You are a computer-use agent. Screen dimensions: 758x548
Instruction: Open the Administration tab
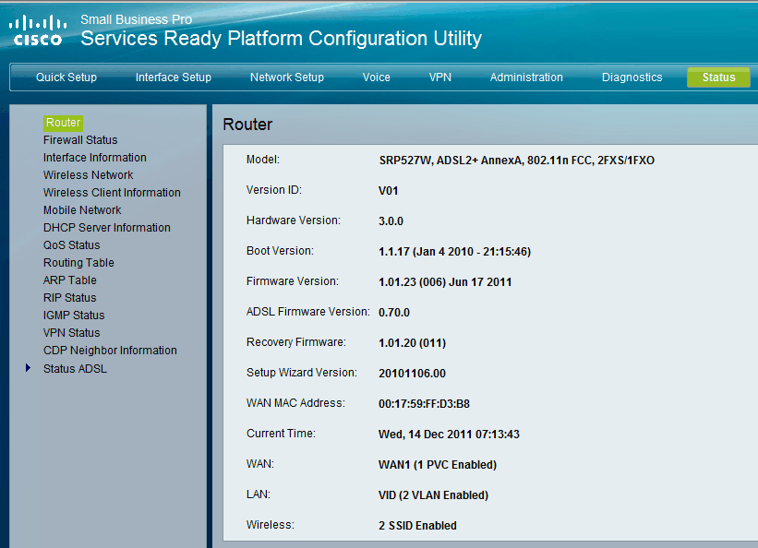pyautogui.click(x=526, y=77)
